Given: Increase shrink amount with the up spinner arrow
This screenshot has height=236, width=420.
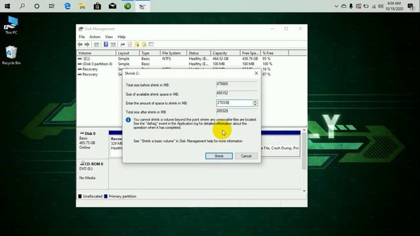Looking at the screenshot, I should click(x=255, y=102).
